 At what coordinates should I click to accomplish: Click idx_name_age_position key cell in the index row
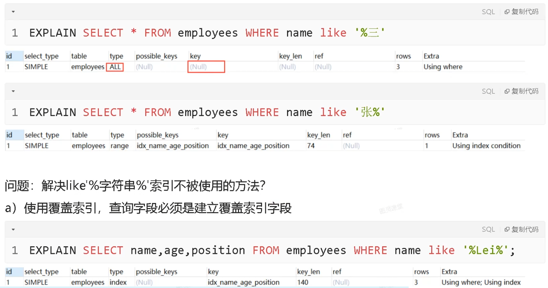pos(244,282)
